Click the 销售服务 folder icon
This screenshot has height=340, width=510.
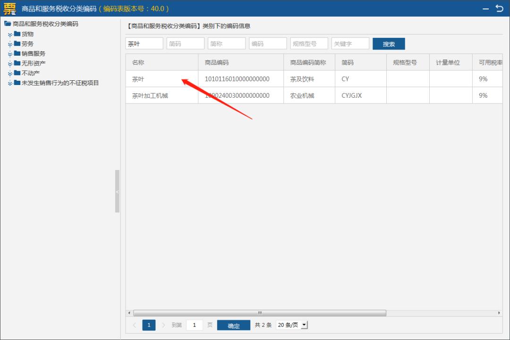[x=18, y=53]
